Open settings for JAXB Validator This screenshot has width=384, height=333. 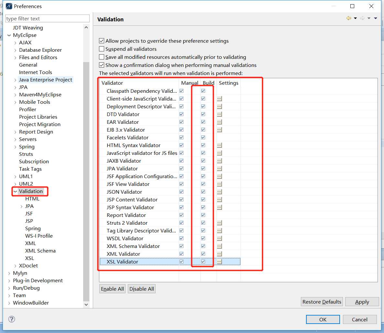pyautogui.click(x=219, y=161)
